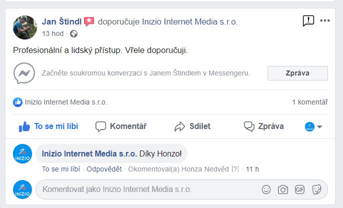Image resolution: width=343 pixels, height=208 pixels.
Task: Expand the page identity selector dropdown arrow
Action: point(319,126)
